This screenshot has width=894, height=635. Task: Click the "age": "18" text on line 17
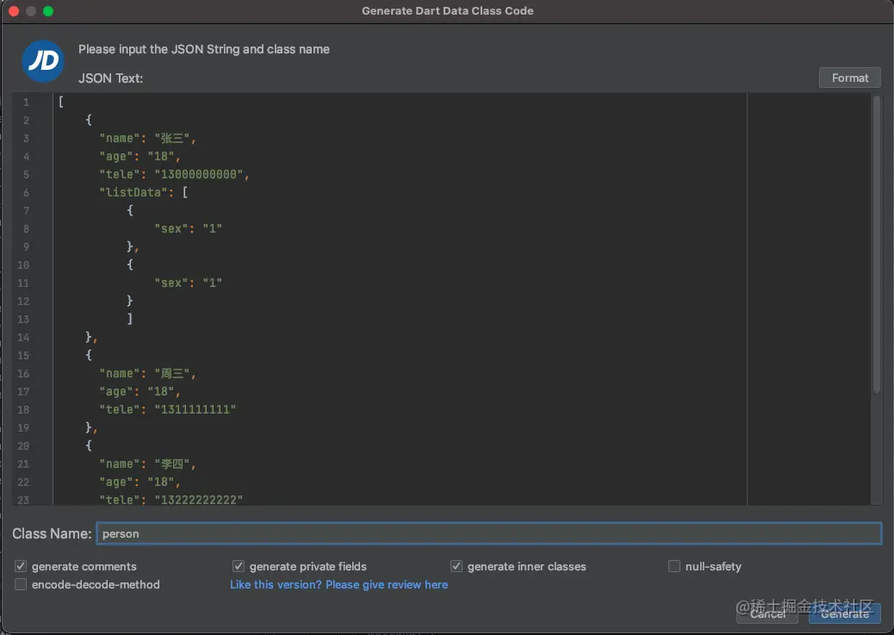[140, 391]
